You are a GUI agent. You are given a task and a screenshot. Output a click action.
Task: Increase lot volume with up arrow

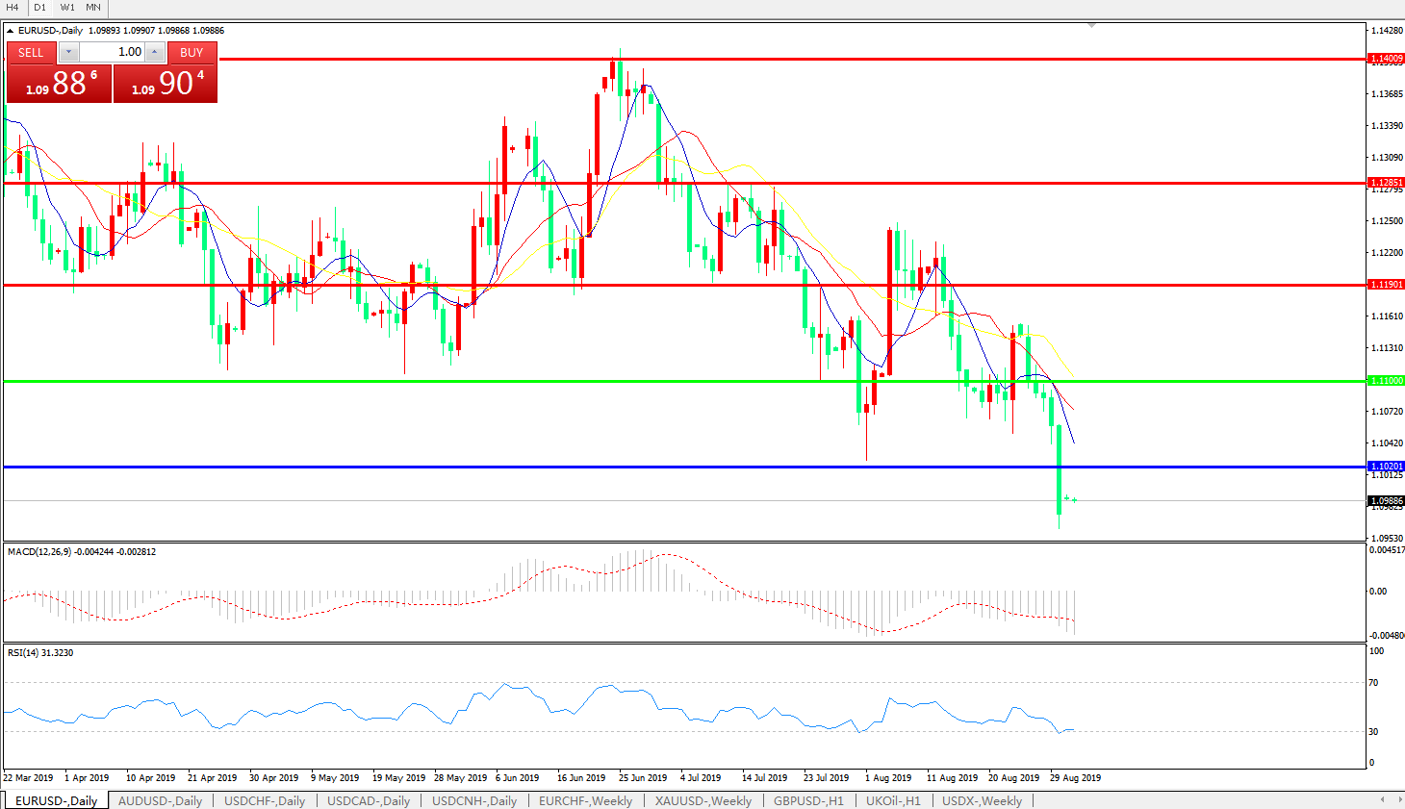(155, 52)
